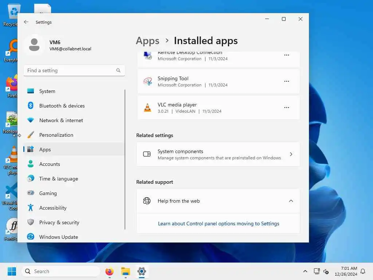Screen dimensions: 373x280
Task: Click the settings sidebar scrollbar
Action: (x=125, y=160)
